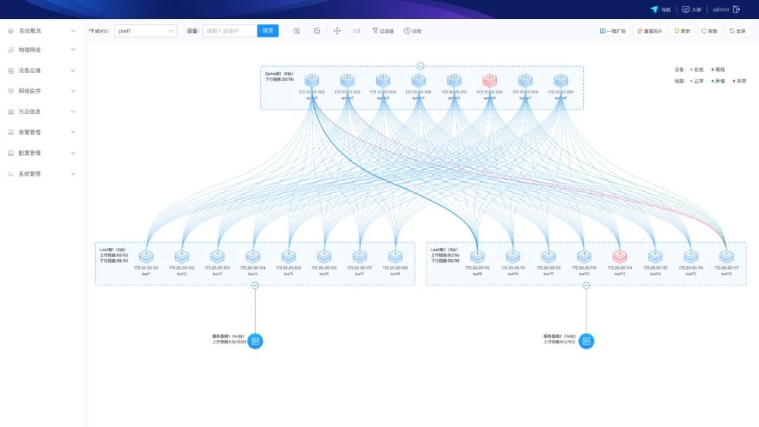This screenshot has height=427, width=759.
Task: Click the blue 搜索 search button
Action: coord(268,31)
